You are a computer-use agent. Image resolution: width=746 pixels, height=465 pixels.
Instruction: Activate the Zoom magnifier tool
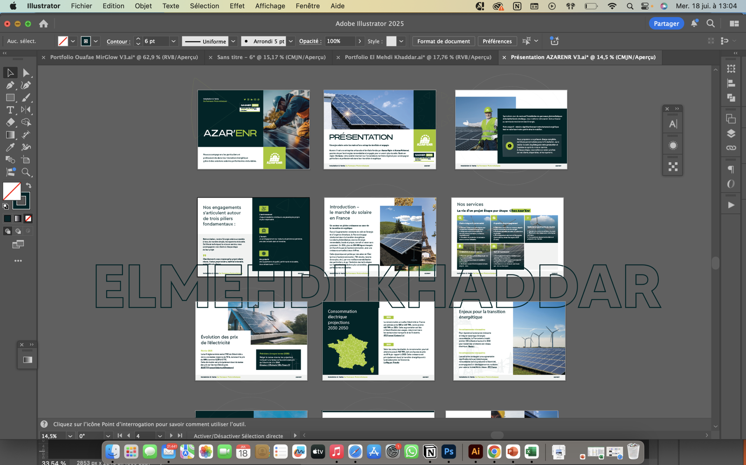26,172
